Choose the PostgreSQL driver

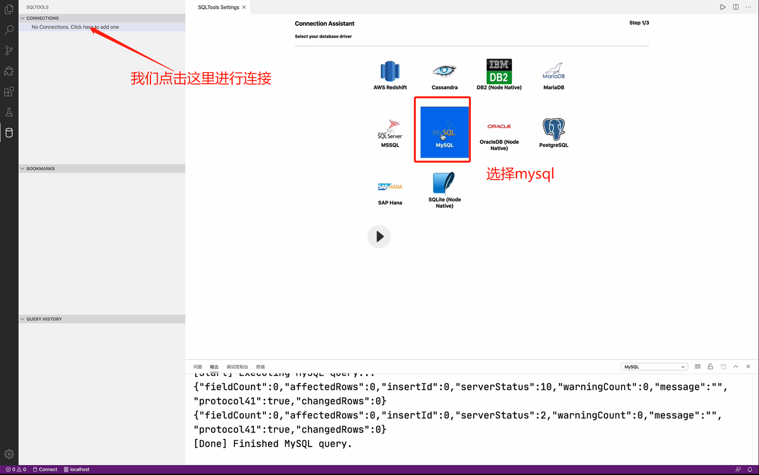tap(554, 133)
